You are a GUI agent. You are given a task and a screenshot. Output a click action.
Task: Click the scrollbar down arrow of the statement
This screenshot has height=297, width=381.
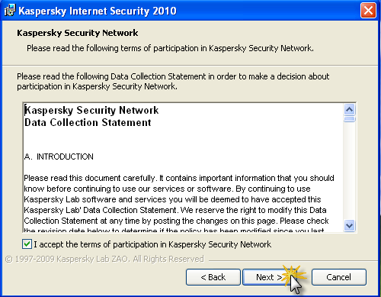click(x=350, y=225)
